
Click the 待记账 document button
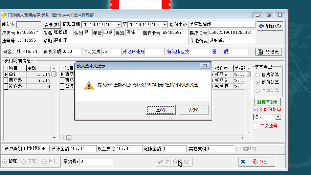point(269,52)
